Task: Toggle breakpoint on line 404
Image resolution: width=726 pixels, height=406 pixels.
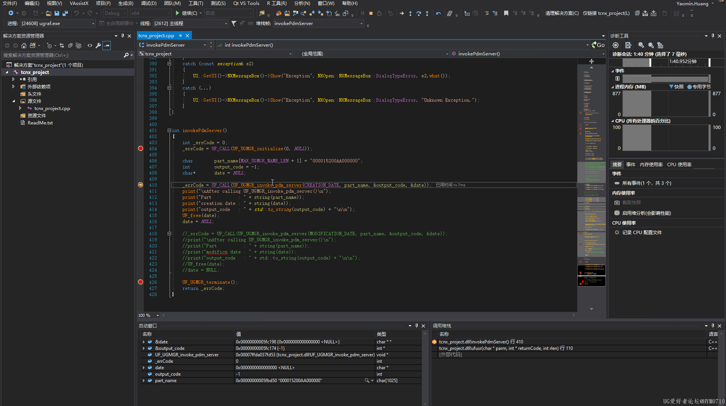Action: 140,148
